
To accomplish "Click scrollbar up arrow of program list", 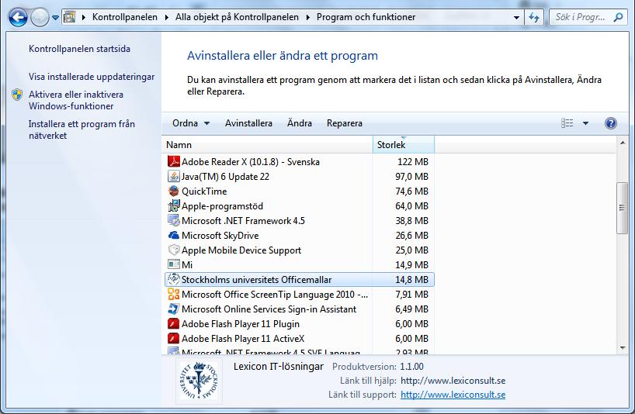I will coord(623,143).
